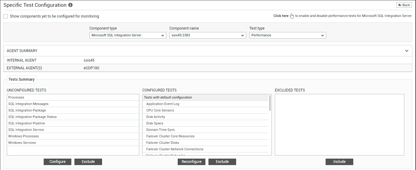Screen dimensions: 416x170
Task: Click the Include button
Action: (x=339, y=162)
